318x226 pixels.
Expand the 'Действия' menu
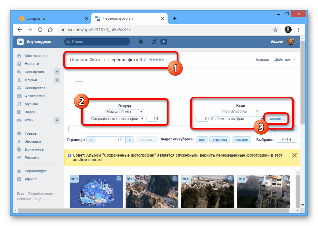pyautogui.click(x=284, y=60)
